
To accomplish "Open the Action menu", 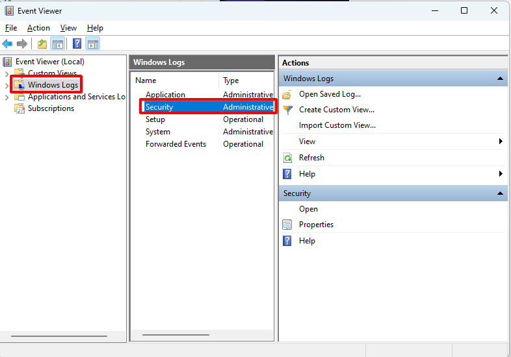I will [38, 28].
